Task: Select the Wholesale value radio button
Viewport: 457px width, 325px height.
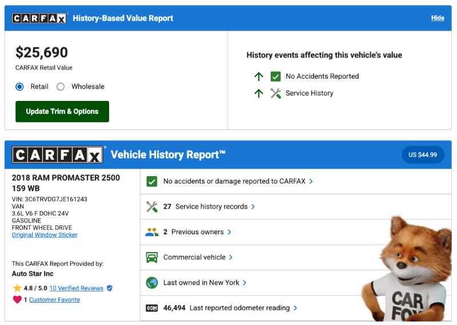Action: (x=61, y=87)
